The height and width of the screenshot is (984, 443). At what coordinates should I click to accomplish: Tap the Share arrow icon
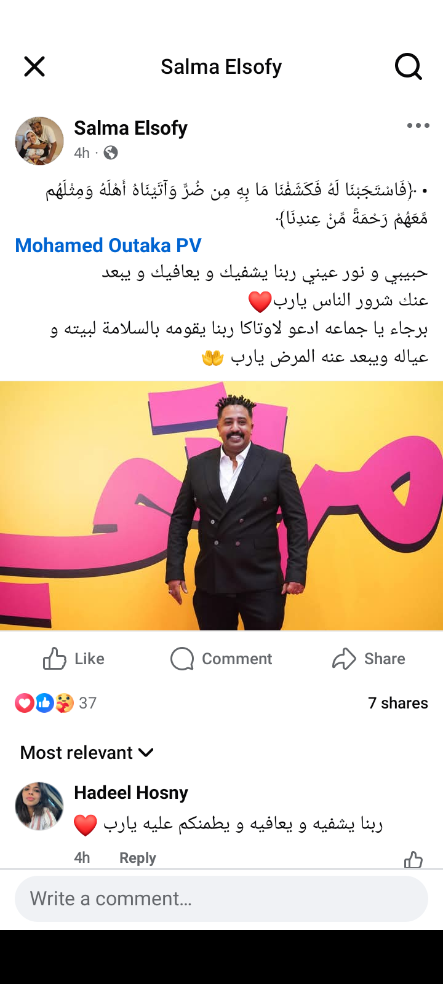[344, 659]
